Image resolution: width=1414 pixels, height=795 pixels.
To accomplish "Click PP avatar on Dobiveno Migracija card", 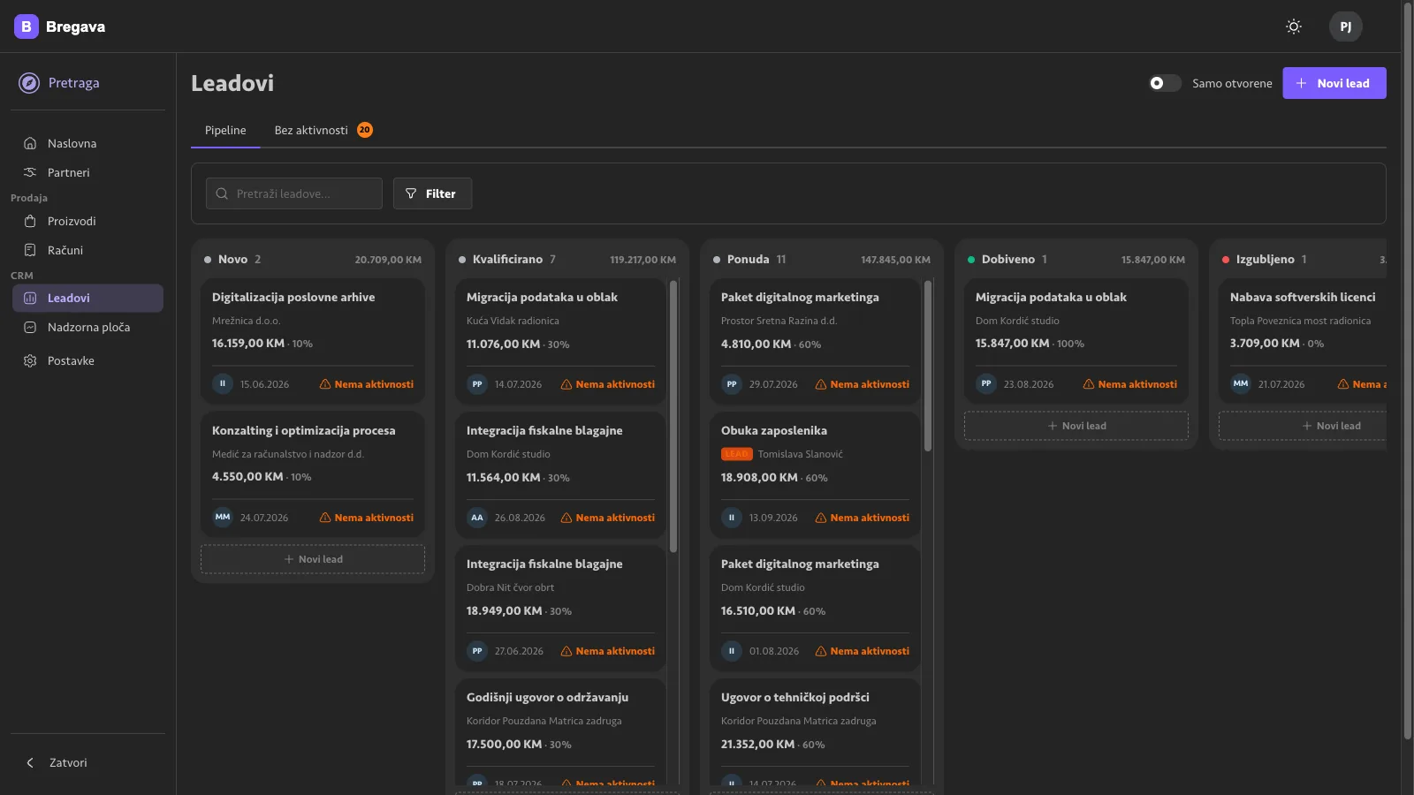I will tap(985, 384).
